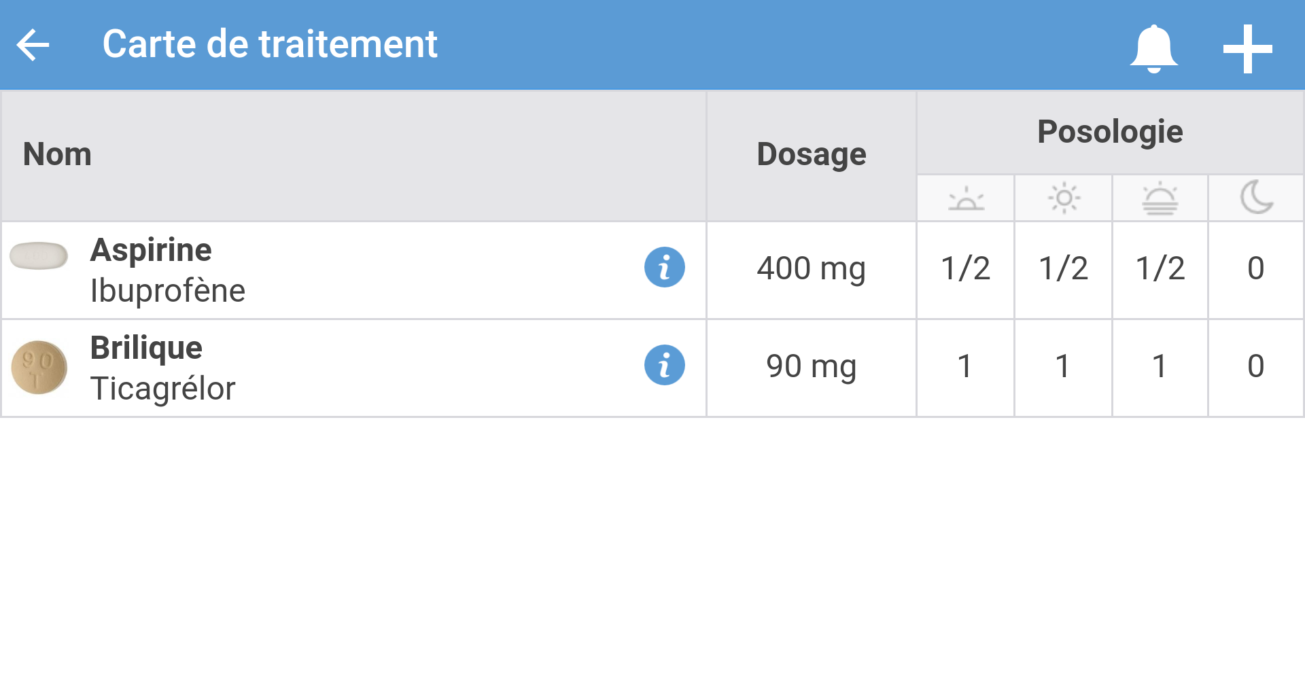Select the Brilique medication name
This screenshot has width=1305, height=685.
(146, 348)
